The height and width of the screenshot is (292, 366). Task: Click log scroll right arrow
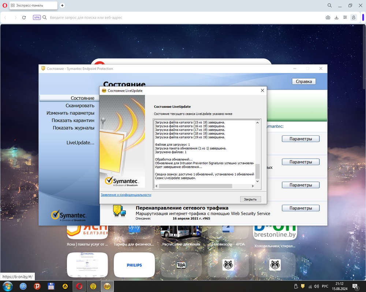pos(253,186)
